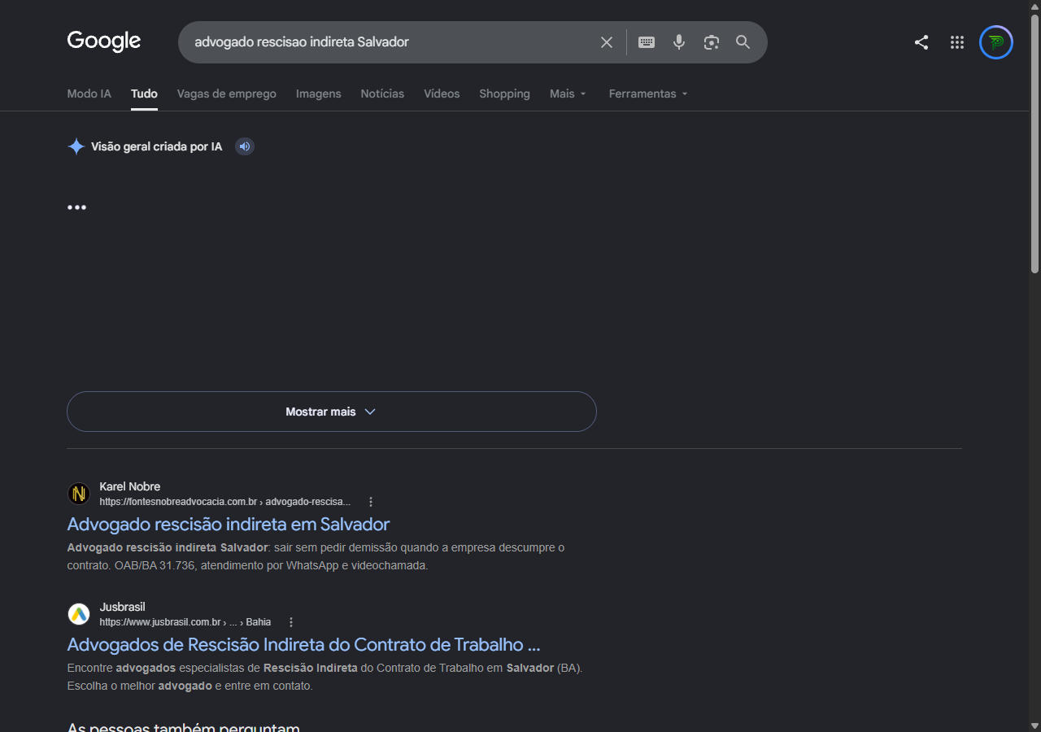1041x732 pixels.
Task: Click the Jusbrasil site name
Action: pos(122,607)
